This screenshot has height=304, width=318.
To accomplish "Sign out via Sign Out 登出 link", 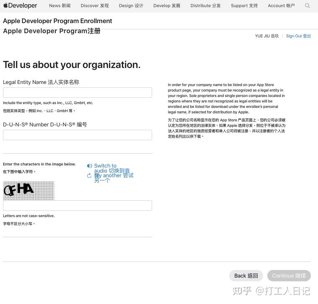I will 298,36.
